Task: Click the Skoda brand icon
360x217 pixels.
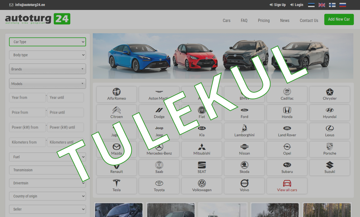Action: click(244, 165)
